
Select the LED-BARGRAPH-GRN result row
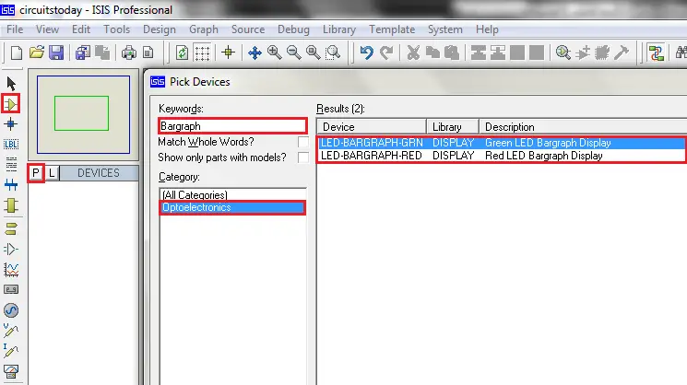coord(502,143)
